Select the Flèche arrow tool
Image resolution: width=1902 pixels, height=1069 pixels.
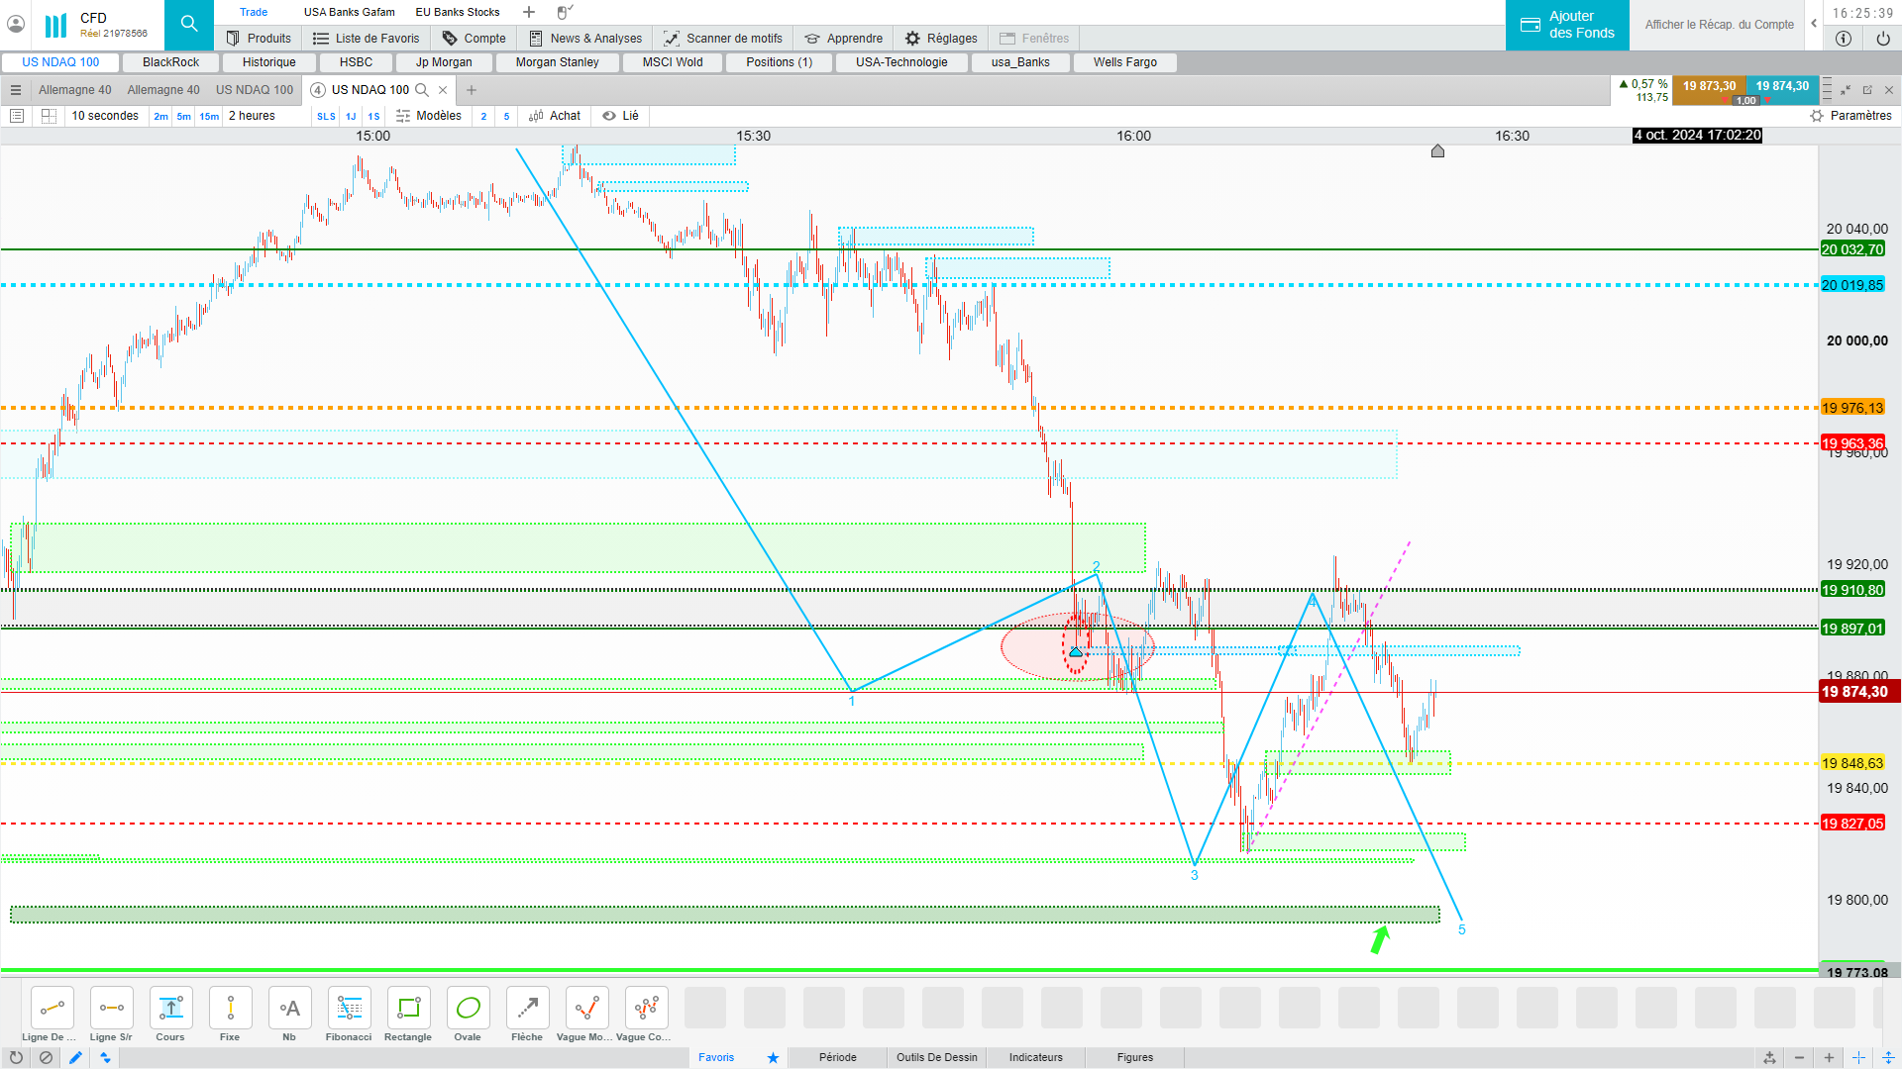(x=527, y=1009)
